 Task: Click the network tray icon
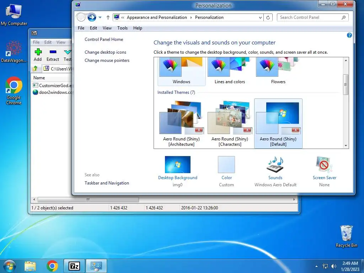[x=325, y=266]
